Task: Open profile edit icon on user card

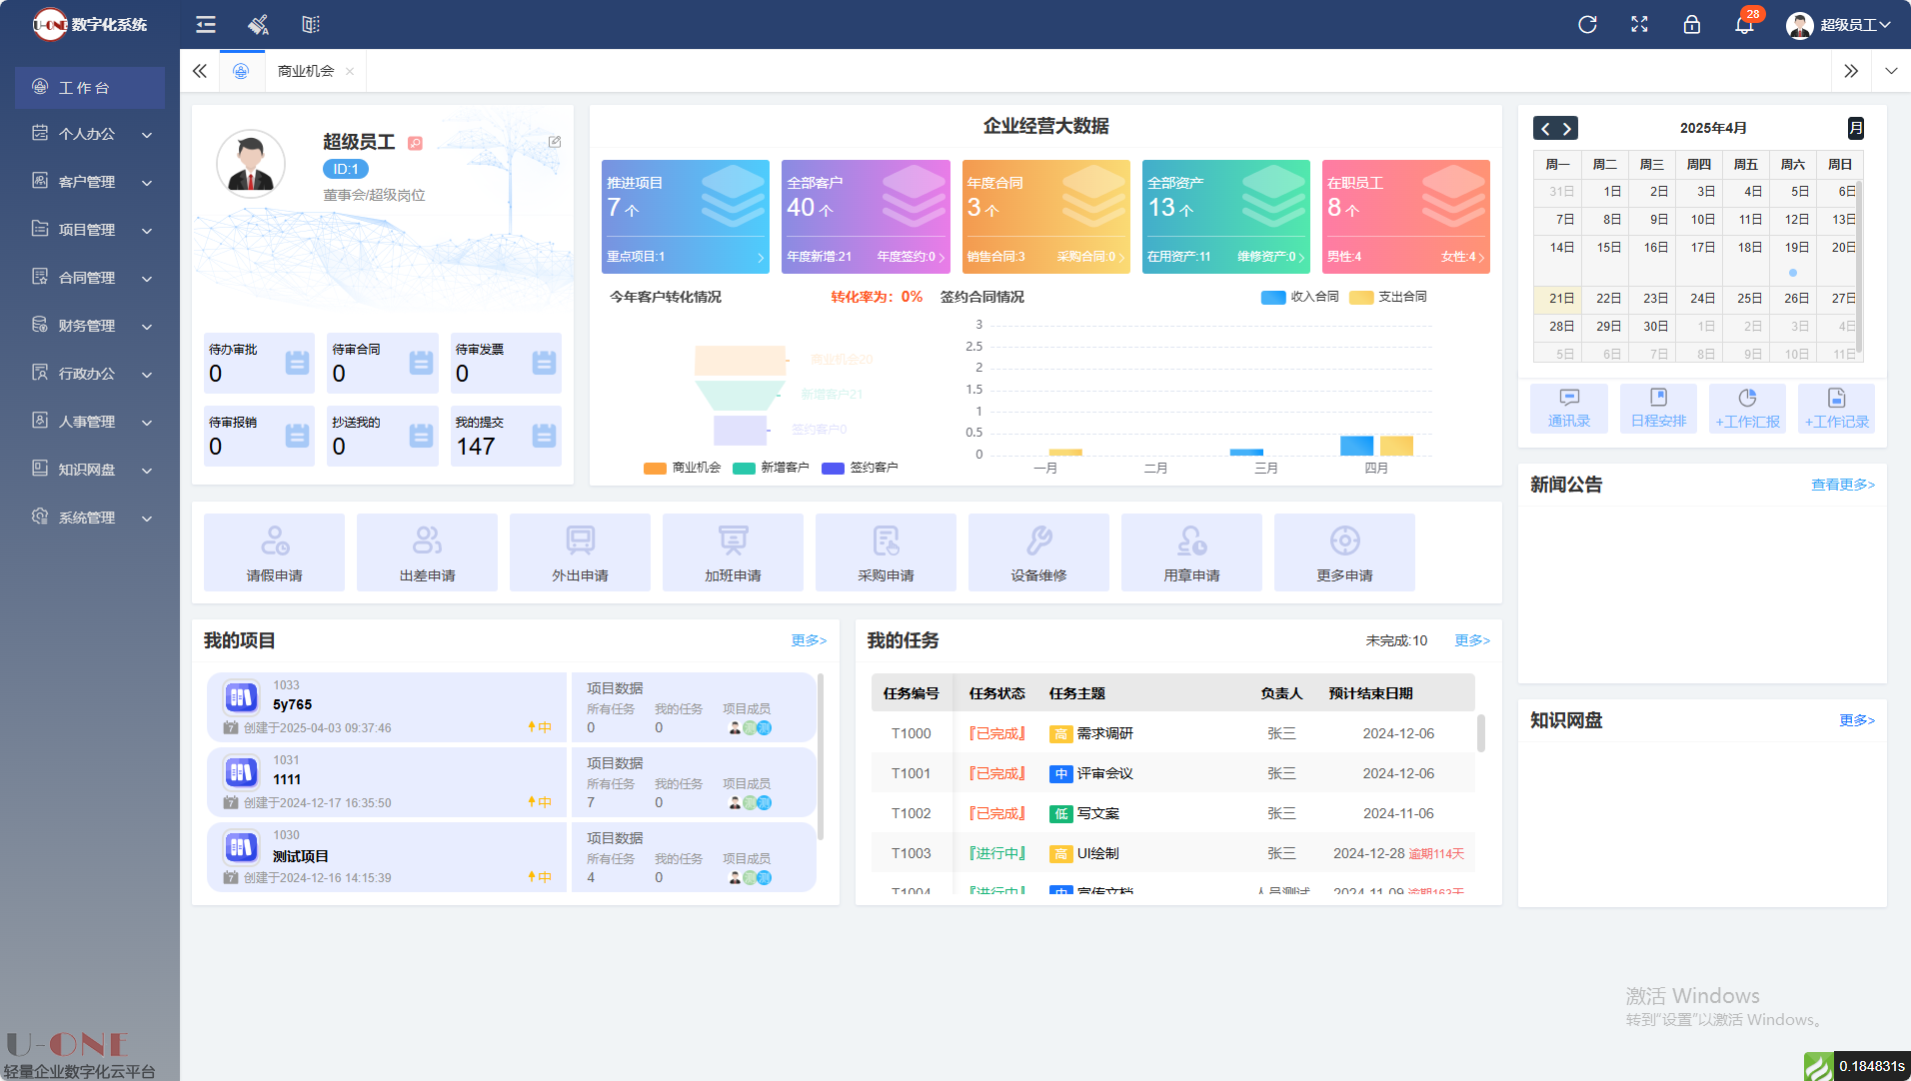Action: [x=555, y=142]
